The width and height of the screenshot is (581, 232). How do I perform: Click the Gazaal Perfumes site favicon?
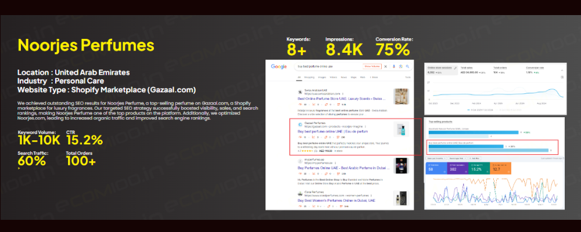[300, 125]
